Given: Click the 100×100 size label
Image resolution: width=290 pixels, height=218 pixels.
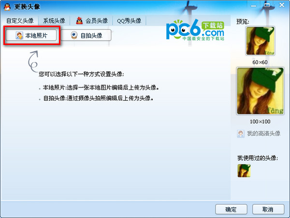Looking at the screenshot, I should [x=260, y=121].
